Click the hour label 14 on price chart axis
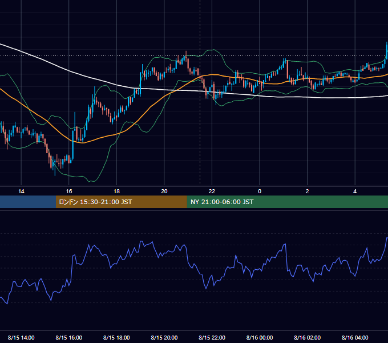This screenshot has height=343, width=388. [21, 192]
